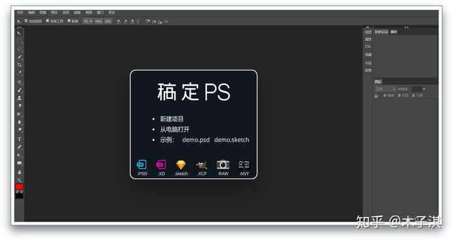453x241 pixels.
Task: Select the Dodge tool
Action: tap(20, 130)
